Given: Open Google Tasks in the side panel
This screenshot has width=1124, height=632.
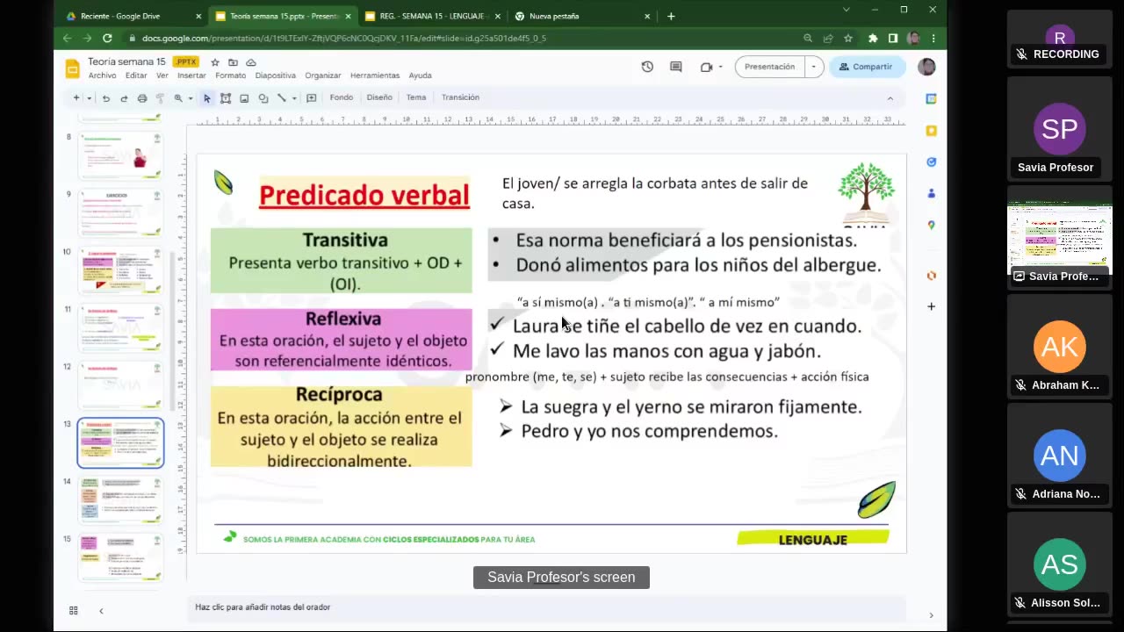Looking at the screenshot, I should click(x=932, y=162).
